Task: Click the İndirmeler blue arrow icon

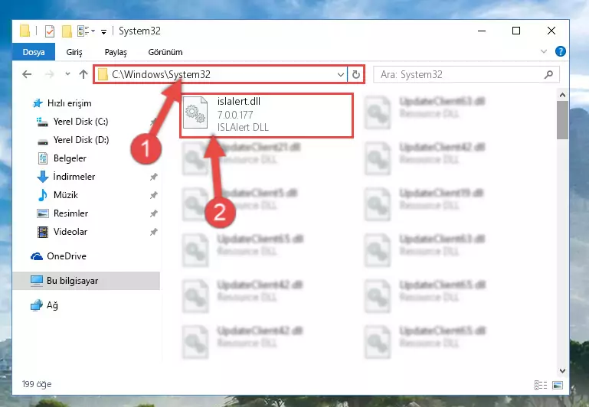Action: tap(43, 177)
